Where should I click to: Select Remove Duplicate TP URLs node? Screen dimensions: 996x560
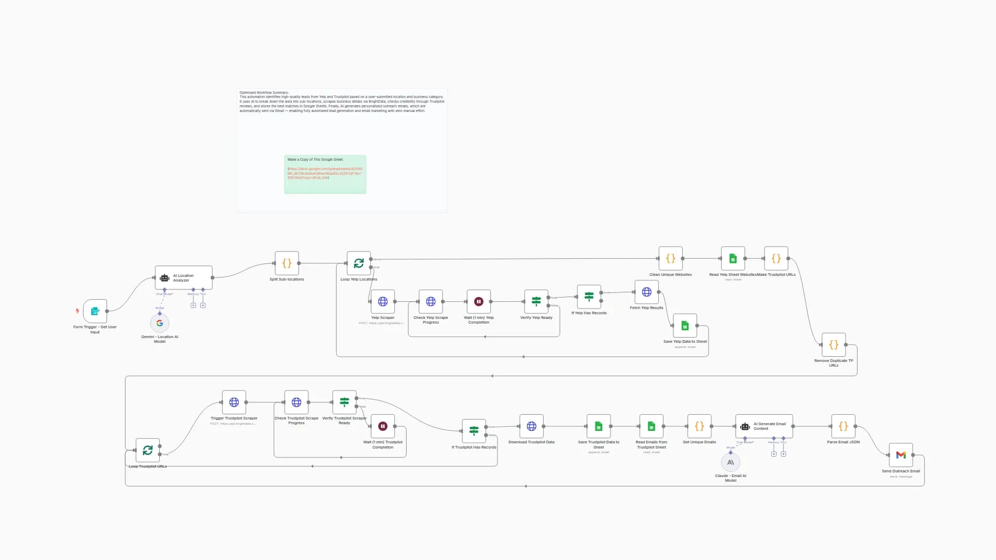pos(834,345)
